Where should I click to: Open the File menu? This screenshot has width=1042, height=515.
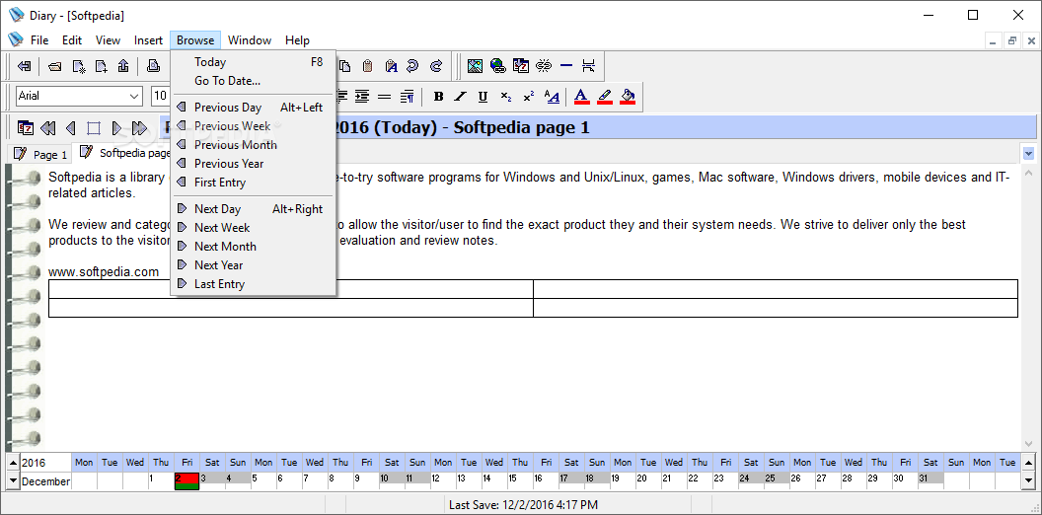tap(39, 39)
